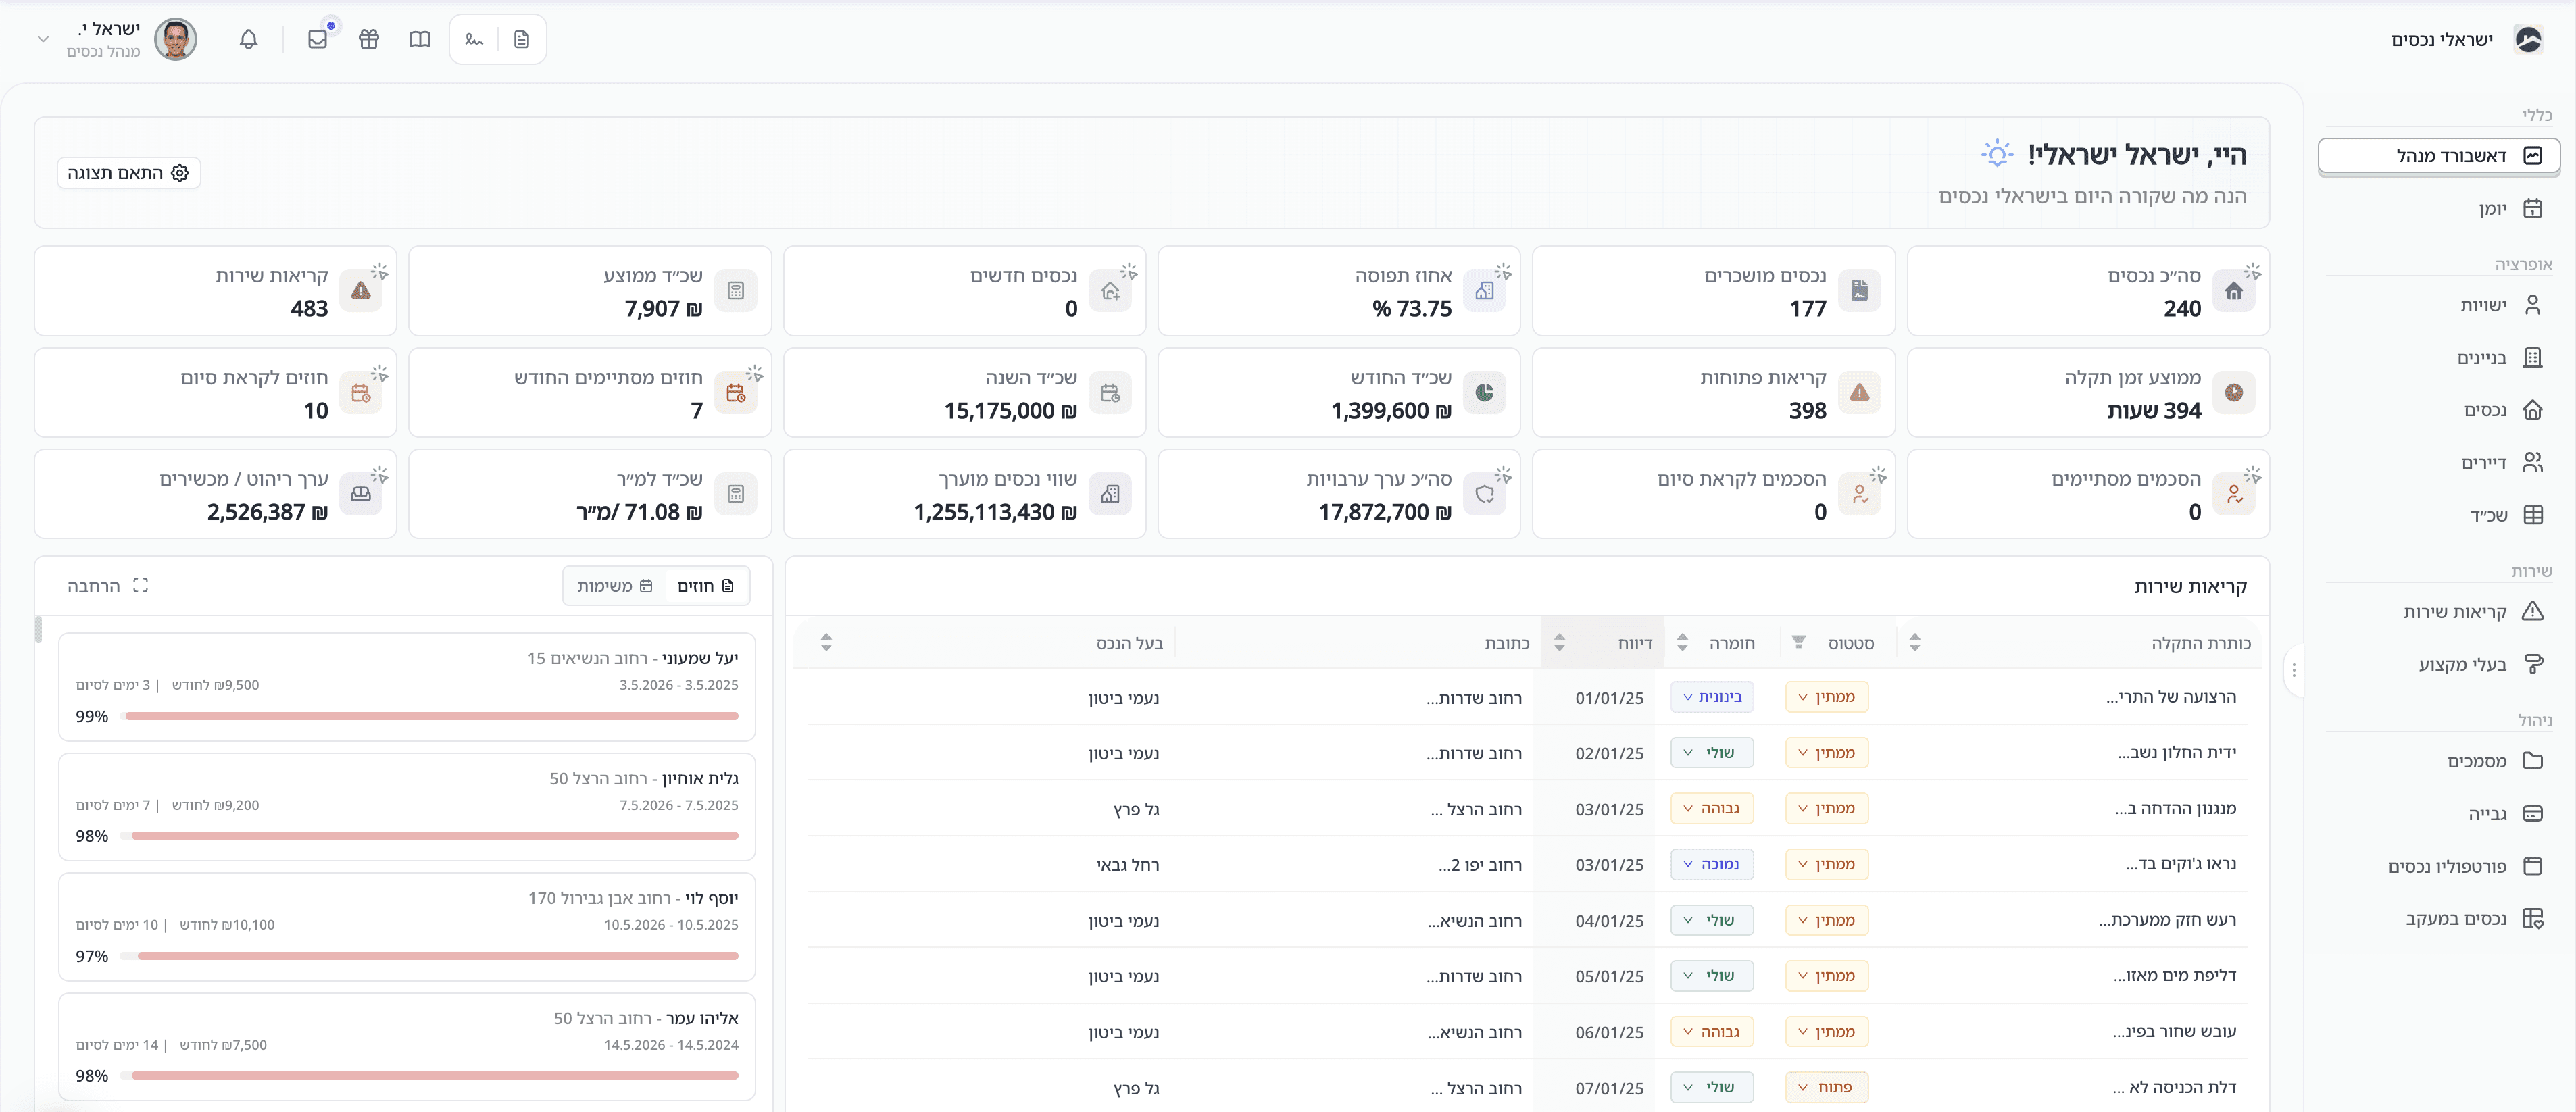Click the עובש שחור בפינ service call title

2174,1031
